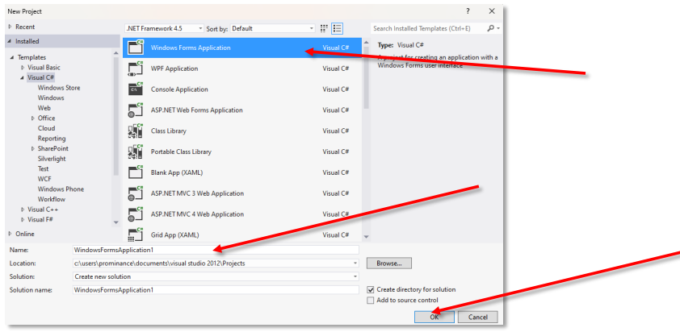Viewport: 680px width, 332px height.
Task: Open the .NET Framework 4.5 version dropdown
Action: point(160,28)
